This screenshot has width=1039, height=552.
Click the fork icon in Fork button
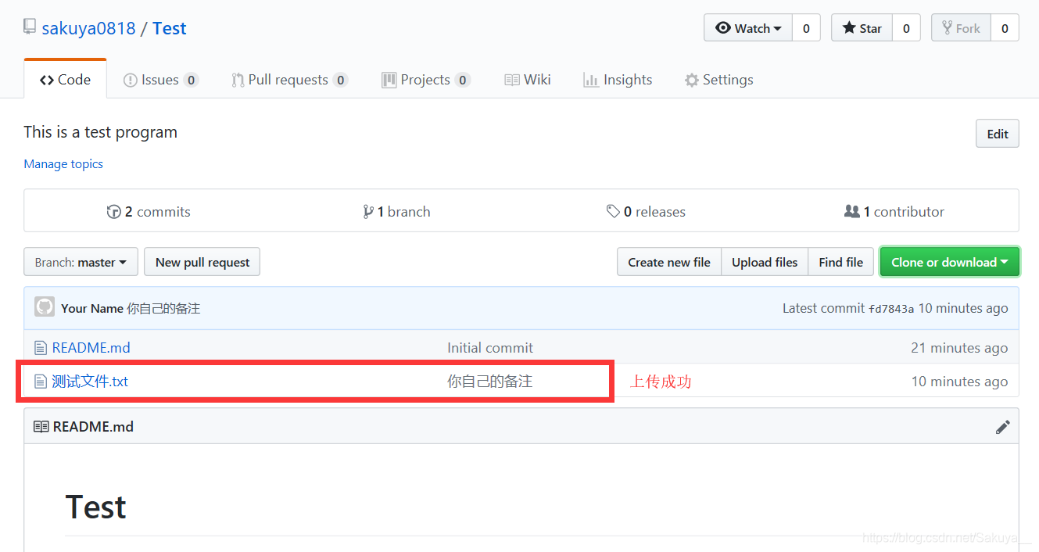point(948,28)
